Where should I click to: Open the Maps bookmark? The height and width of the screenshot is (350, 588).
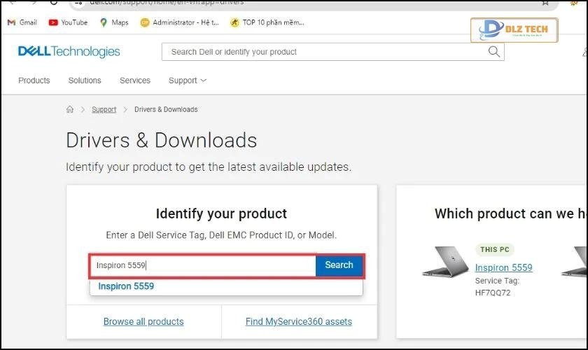click(x=114, y=22)
